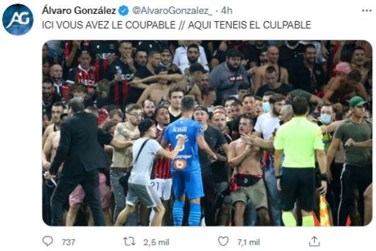376x251 pixels.
Task: Click the reply speech bubble icon
Action: coord(48,241)
